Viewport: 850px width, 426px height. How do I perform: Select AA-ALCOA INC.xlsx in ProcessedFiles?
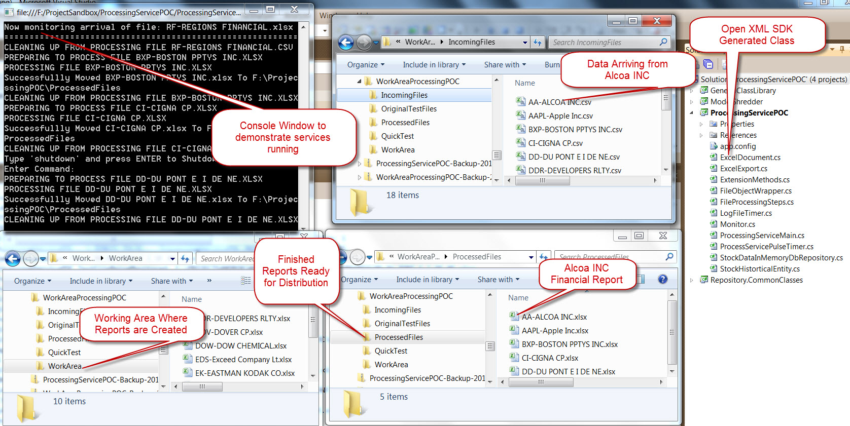tap(554, 317)
